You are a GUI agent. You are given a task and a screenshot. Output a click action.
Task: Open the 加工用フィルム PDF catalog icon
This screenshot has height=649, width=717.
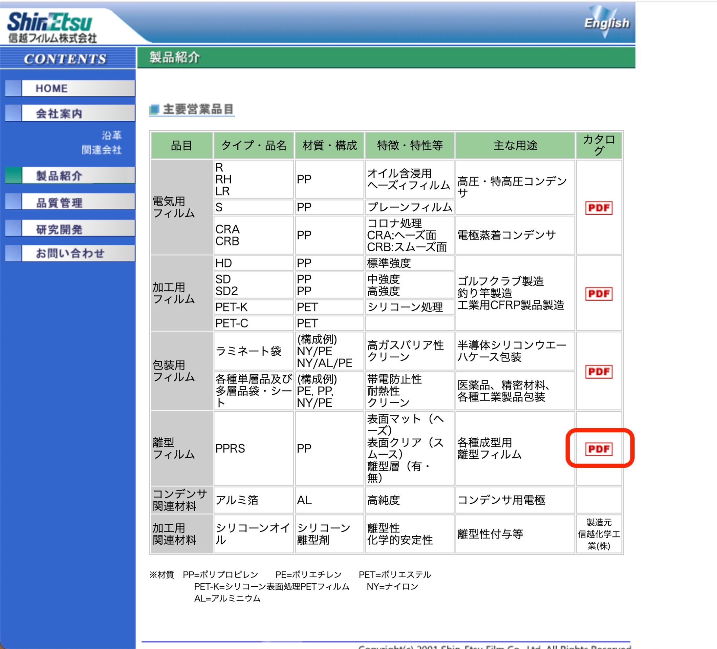point(598,294)
